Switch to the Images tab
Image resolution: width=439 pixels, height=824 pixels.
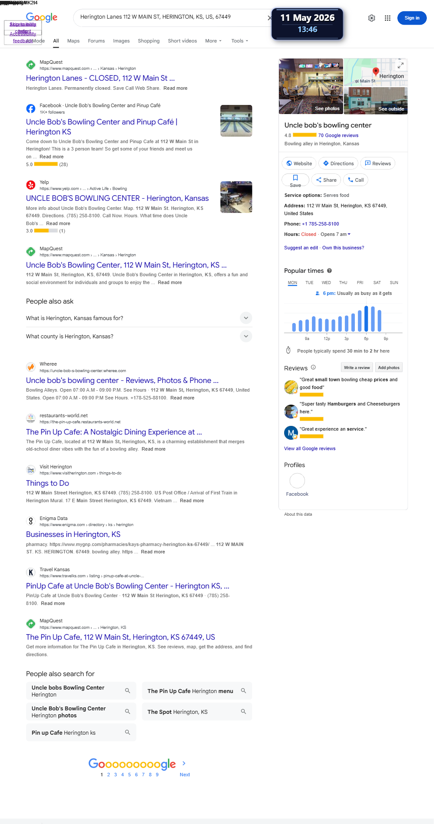(x=121, y=41)
